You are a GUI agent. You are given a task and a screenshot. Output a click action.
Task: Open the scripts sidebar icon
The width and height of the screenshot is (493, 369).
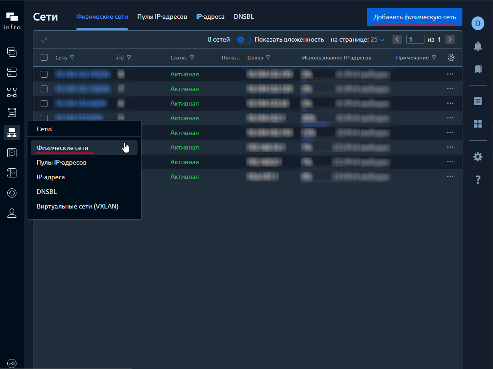(x=12, y=173)
